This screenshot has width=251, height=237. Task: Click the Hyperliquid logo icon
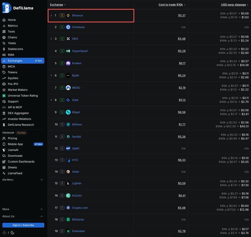68,51
